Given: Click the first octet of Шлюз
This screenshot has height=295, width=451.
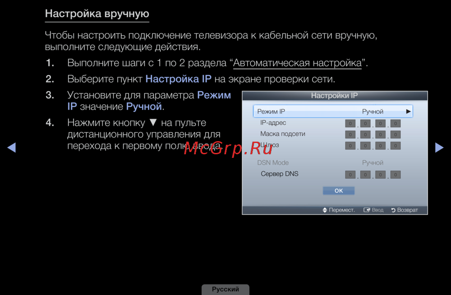Looking at the screenshot, I should click(350, 146).
